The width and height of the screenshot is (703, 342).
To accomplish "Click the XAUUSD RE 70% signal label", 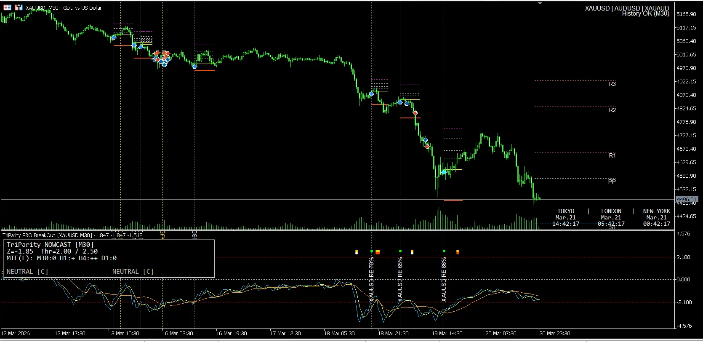I will tap(371, 280).
